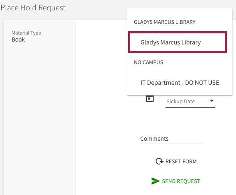The width and height of the screenshot is (236, 195).
Task: Click the RESET FORM button label
Action: (x=181, y=162)
